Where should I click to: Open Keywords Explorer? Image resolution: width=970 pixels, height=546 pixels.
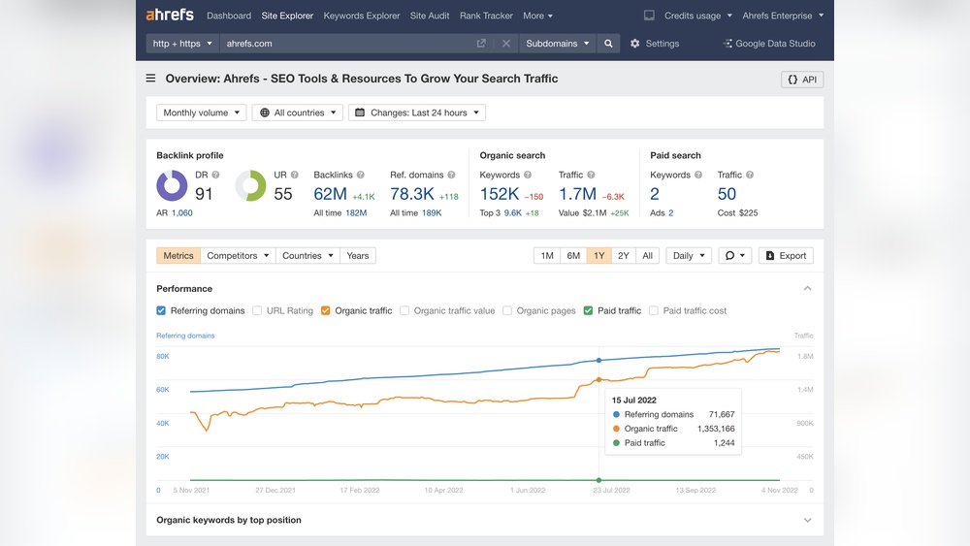tap(361, 16)
